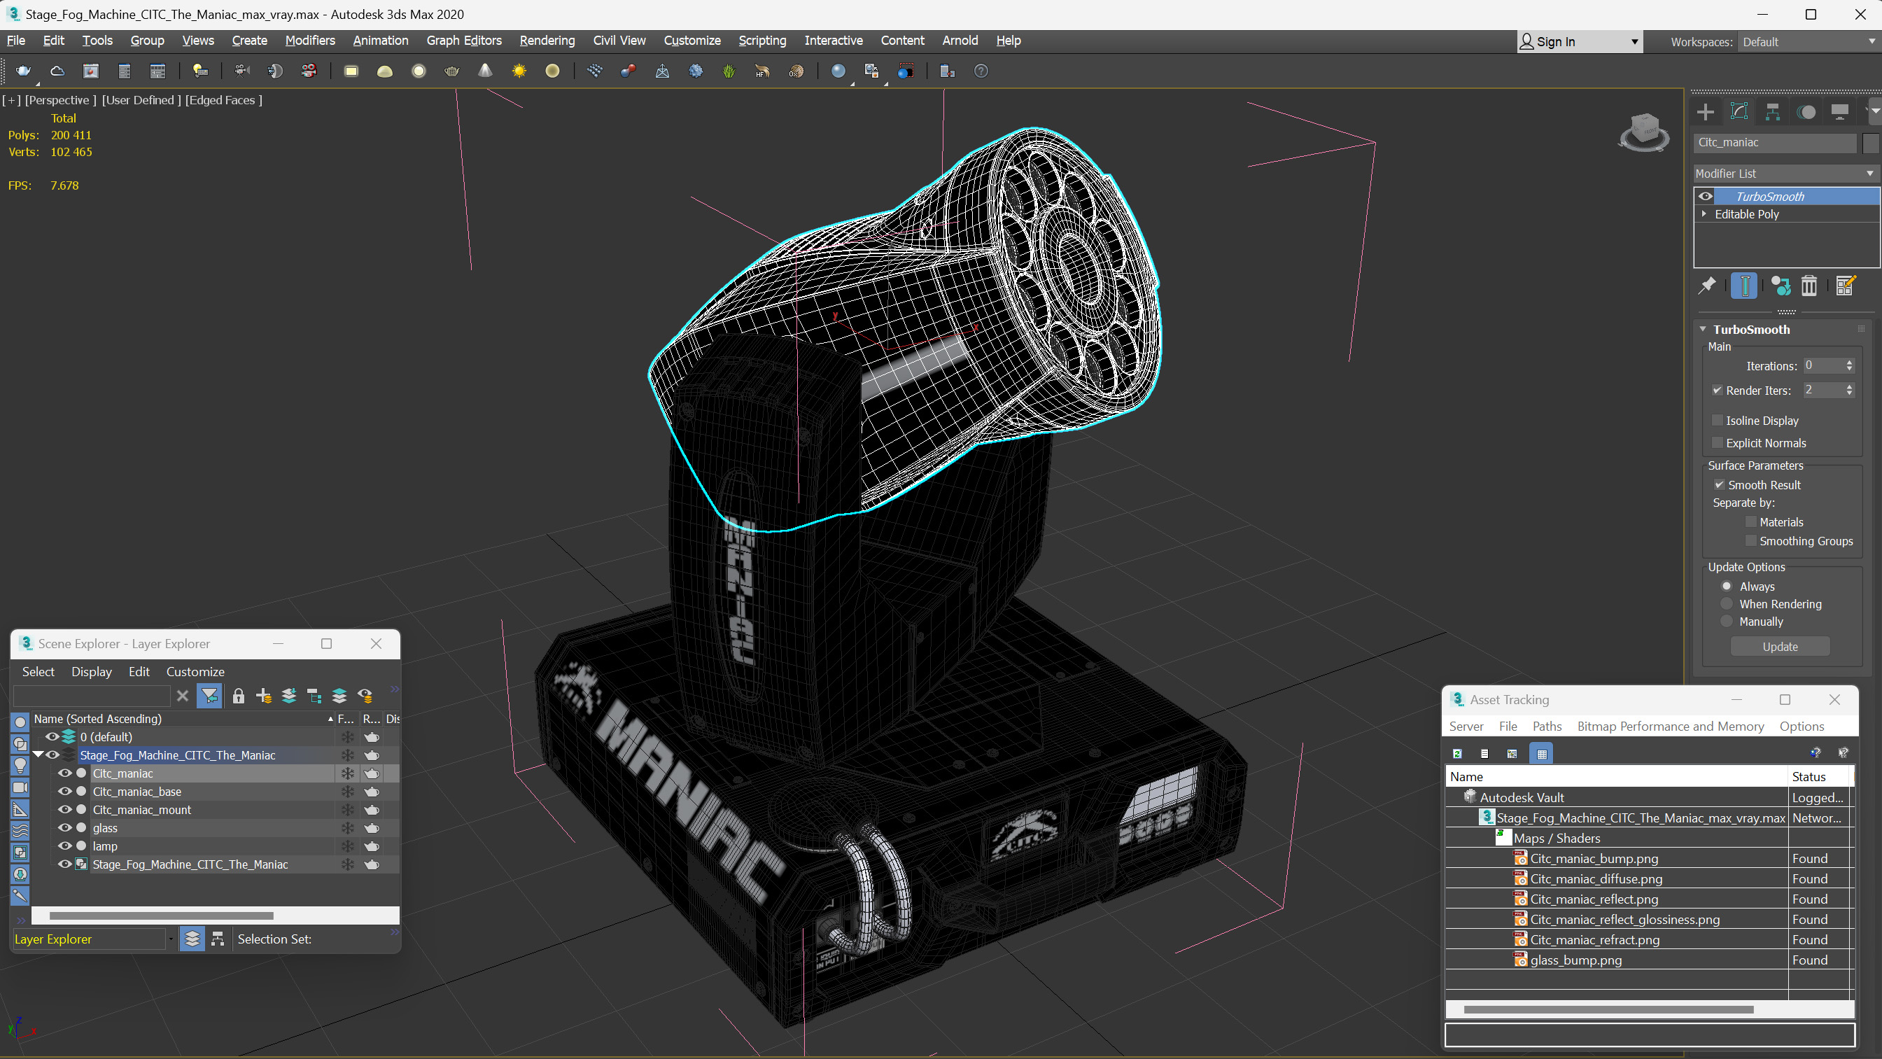
Task: Select Manually update option
Action: [x=1727, y=622]
